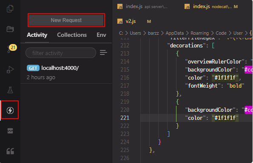Open the activity filter menu icon

click(x=103, y=52)
